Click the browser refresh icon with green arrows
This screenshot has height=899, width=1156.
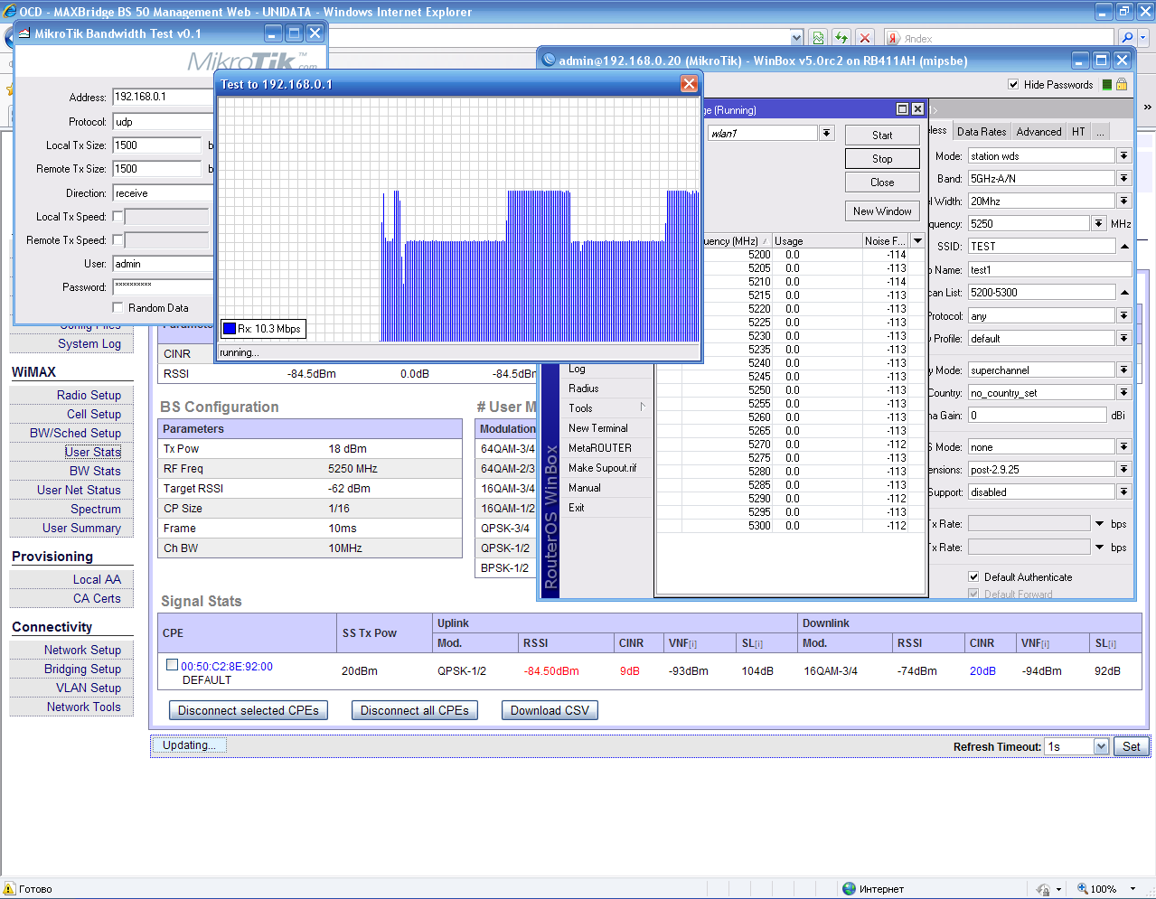tap(841, 38)
